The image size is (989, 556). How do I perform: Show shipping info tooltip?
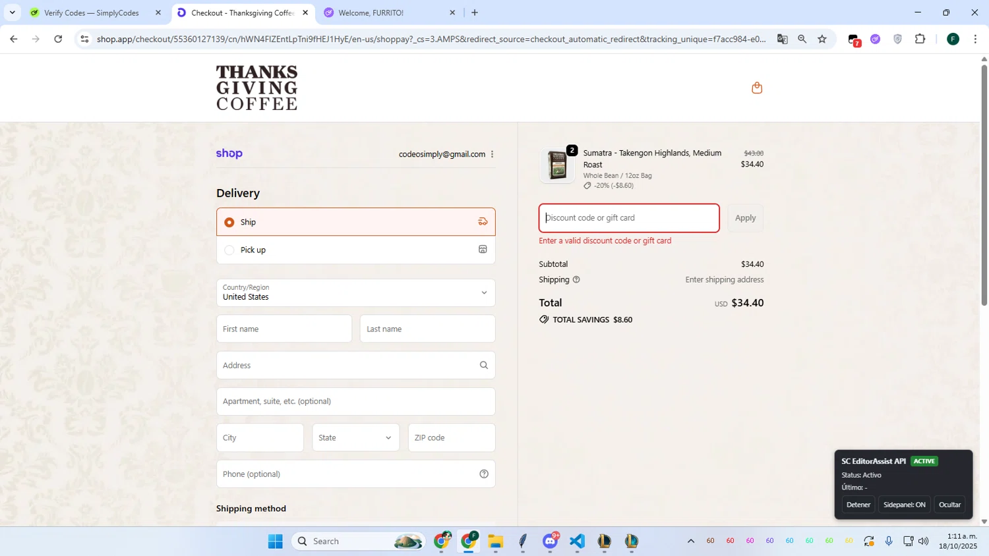click(x=576, y=279)
